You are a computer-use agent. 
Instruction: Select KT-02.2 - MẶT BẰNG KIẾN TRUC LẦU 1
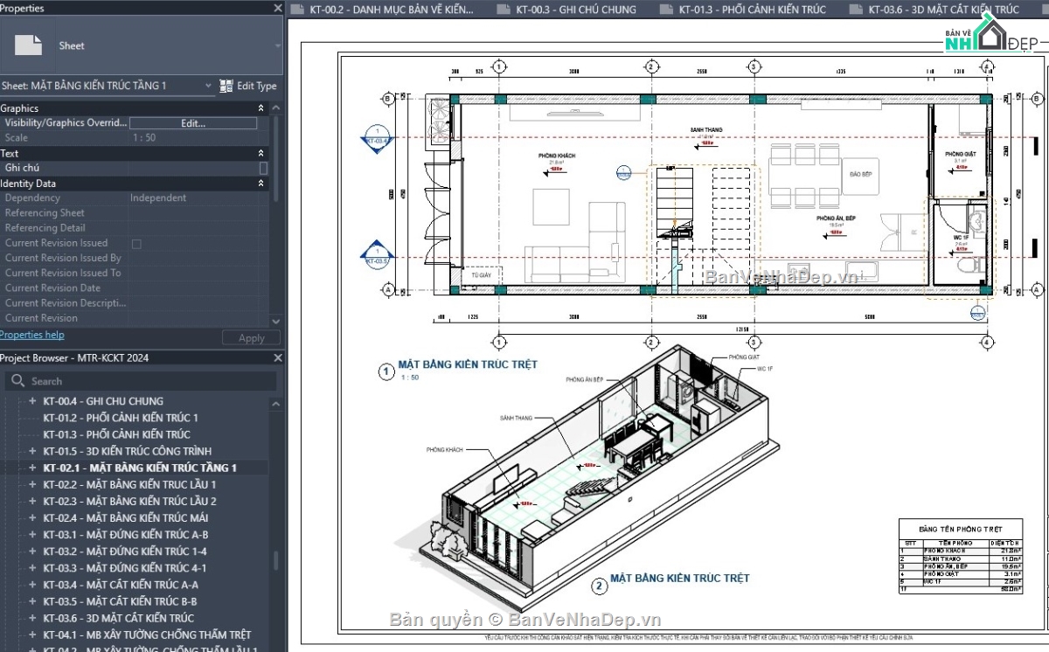point(129,484)
